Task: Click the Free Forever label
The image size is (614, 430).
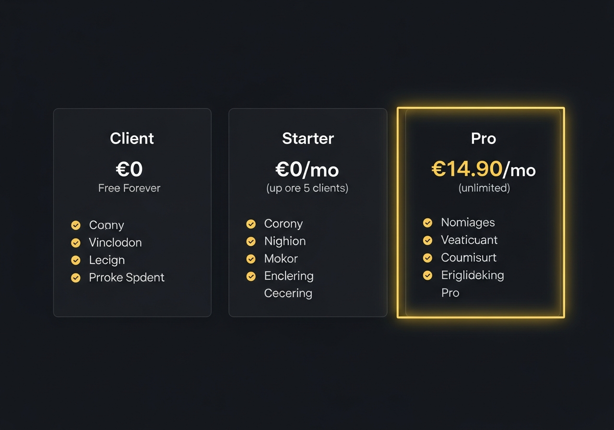Action: [x=129, y=188]
